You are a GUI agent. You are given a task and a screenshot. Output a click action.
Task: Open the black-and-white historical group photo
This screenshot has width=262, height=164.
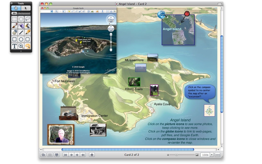click(98, 130)
